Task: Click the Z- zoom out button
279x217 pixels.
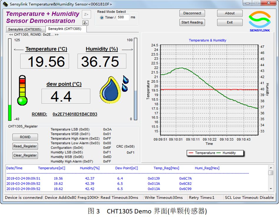Action: tap(85, 23)
